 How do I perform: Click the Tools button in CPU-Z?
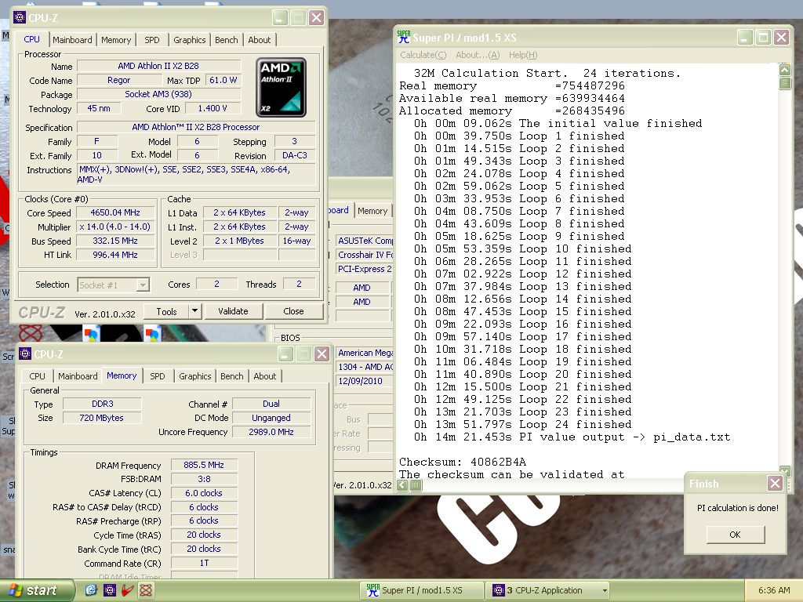point(166,311)
